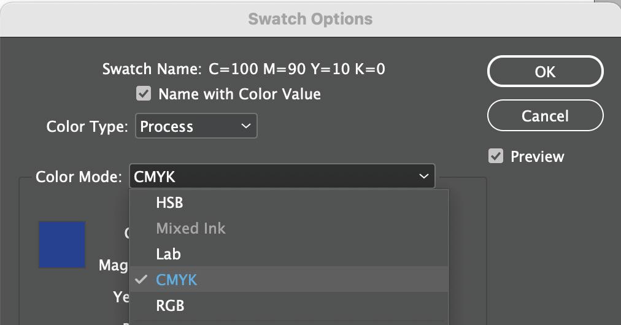Image resolution: width=621 pixels, height=325 pixels.
Task: Select the Lab color mode option
Action: (168, 254)
